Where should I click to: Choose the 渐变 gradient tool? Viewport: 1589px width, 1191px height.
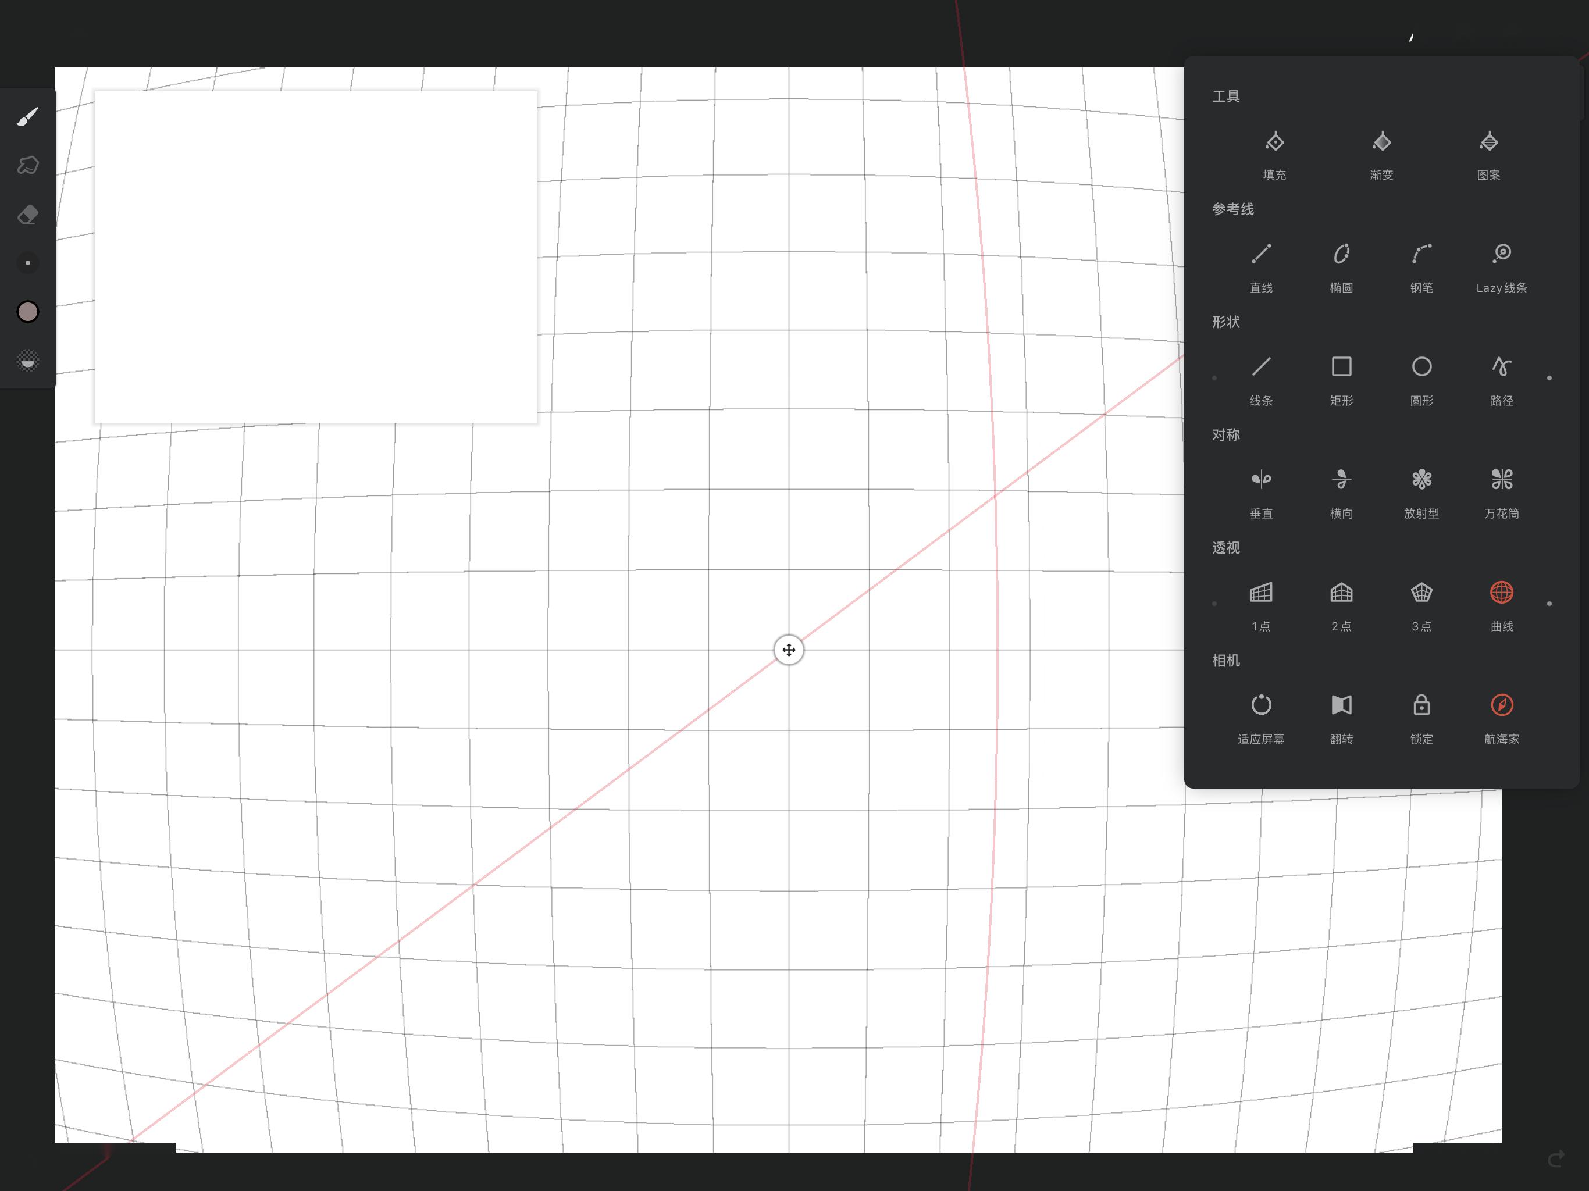1381,155
